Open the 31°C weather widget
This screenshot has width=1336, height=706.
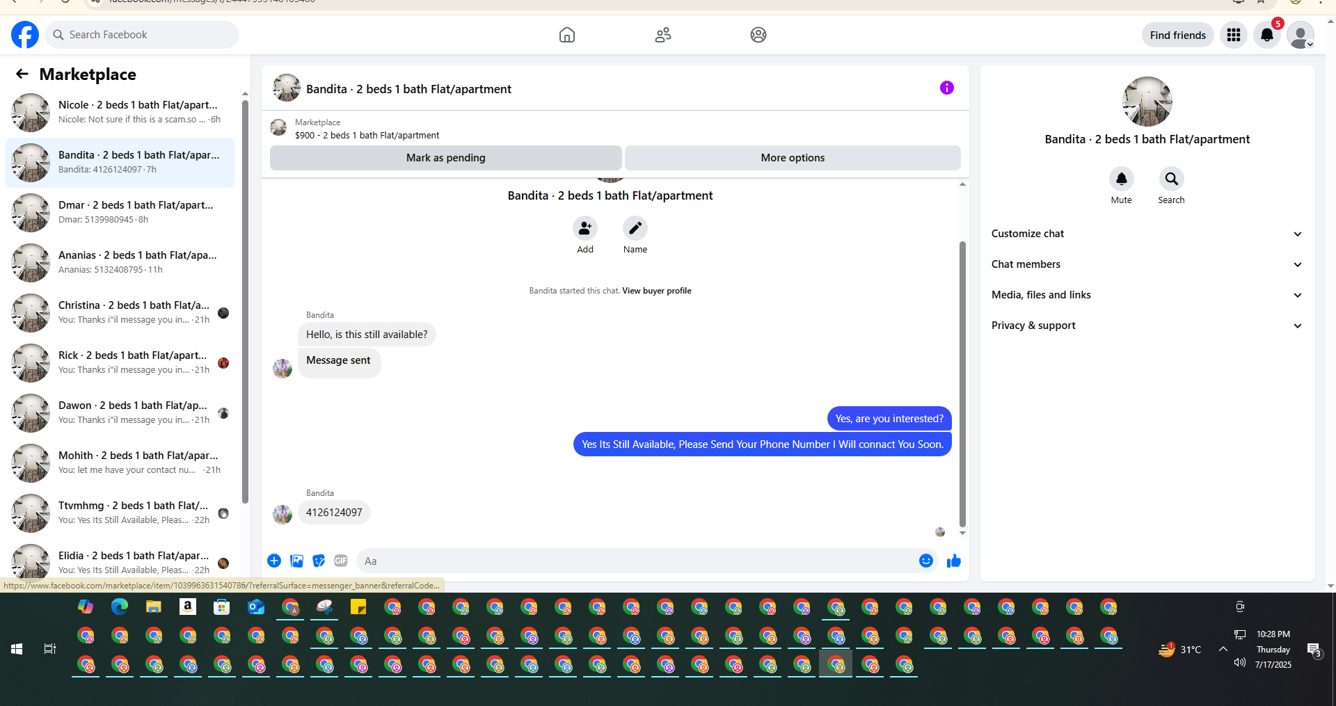(1179, 650)
